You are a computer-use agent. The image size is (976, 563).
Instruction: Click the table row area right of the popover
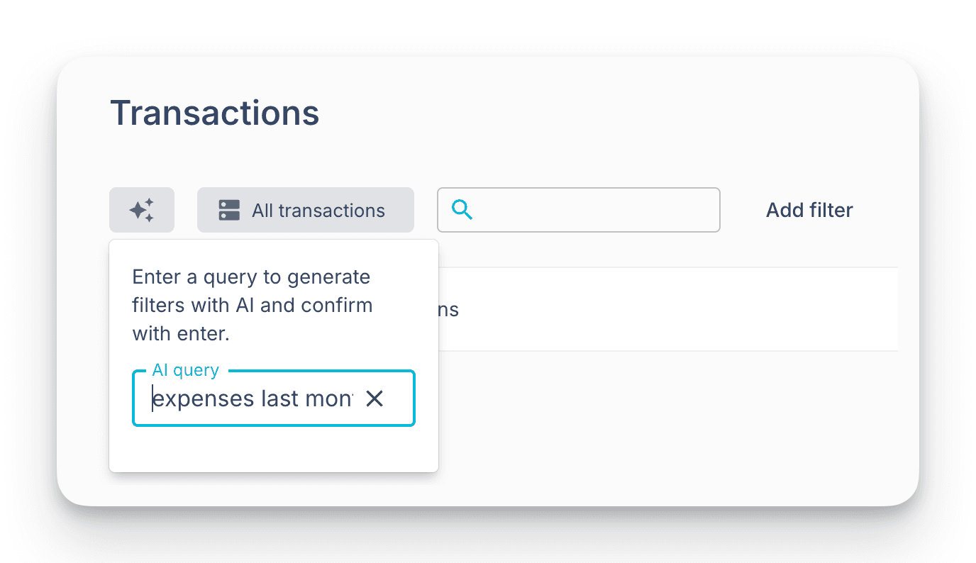674,310
